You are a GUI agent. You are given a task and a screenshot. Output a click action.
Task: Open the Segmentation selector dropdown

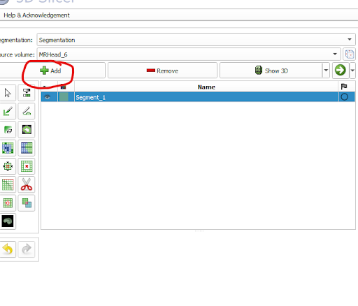(x=196, y=40)
